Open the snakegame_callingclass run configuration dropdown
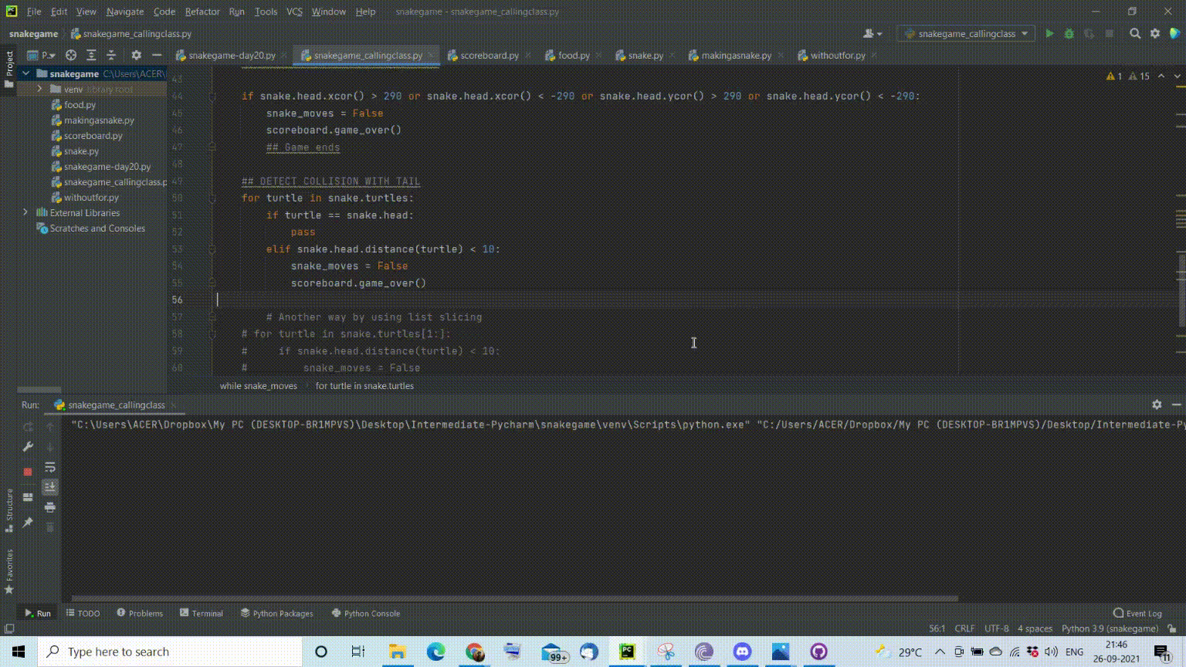1186x667 pixels. 967,34
